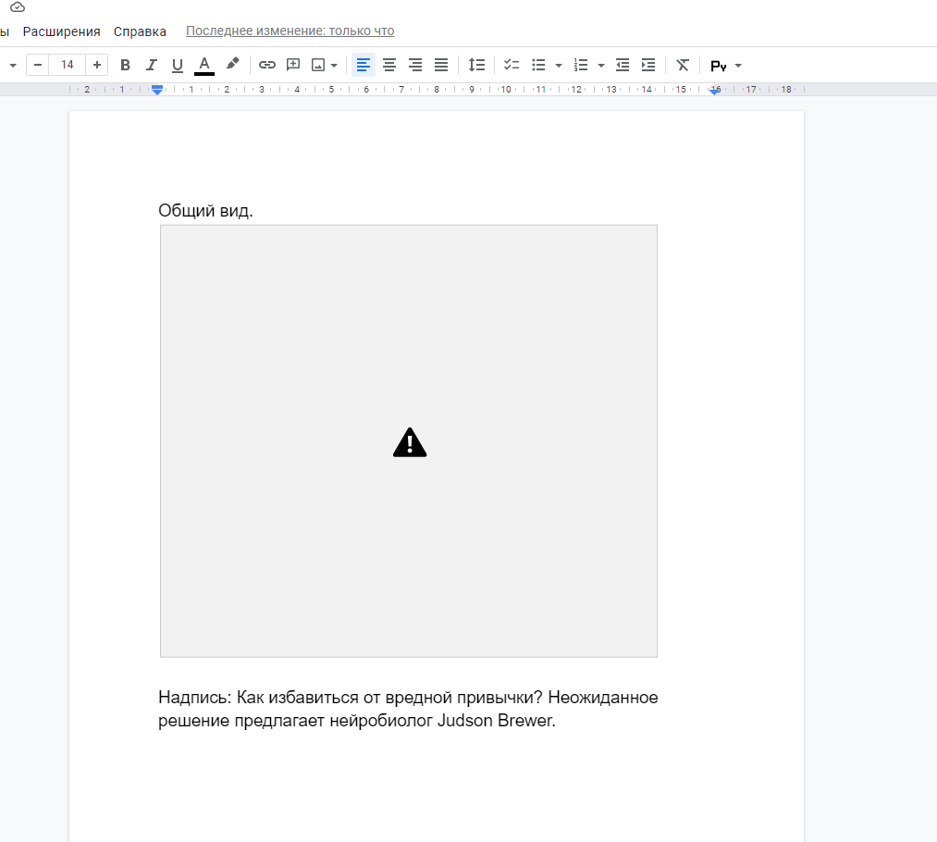The height and width of the screenshot is (842, 937).
Task: Click the insert link icon
Action: pyautogui.click(x=267, y=65)
